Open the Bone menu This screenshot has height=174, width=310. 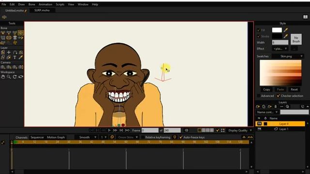tap(31, 4)
